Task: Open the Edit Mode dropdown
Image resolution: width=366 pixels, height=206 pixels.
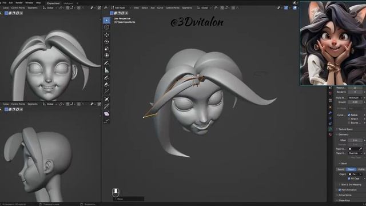Action: (121, 7)
